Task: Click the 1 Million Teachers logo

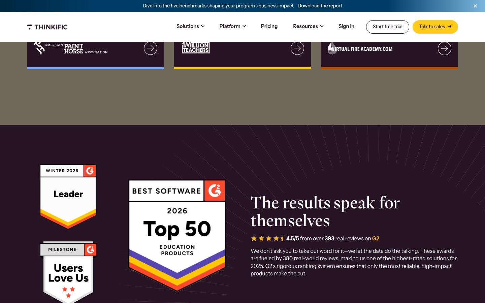Action: pos(196,48)
